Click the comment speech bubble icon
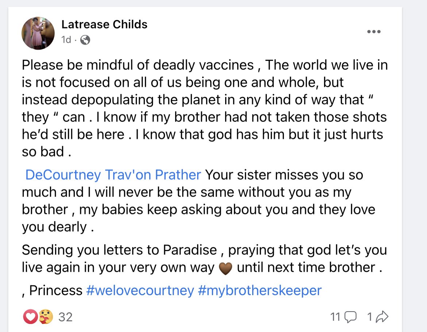This screenshot has height=332, width=427. pyautogui.click(x=350, y=317)
